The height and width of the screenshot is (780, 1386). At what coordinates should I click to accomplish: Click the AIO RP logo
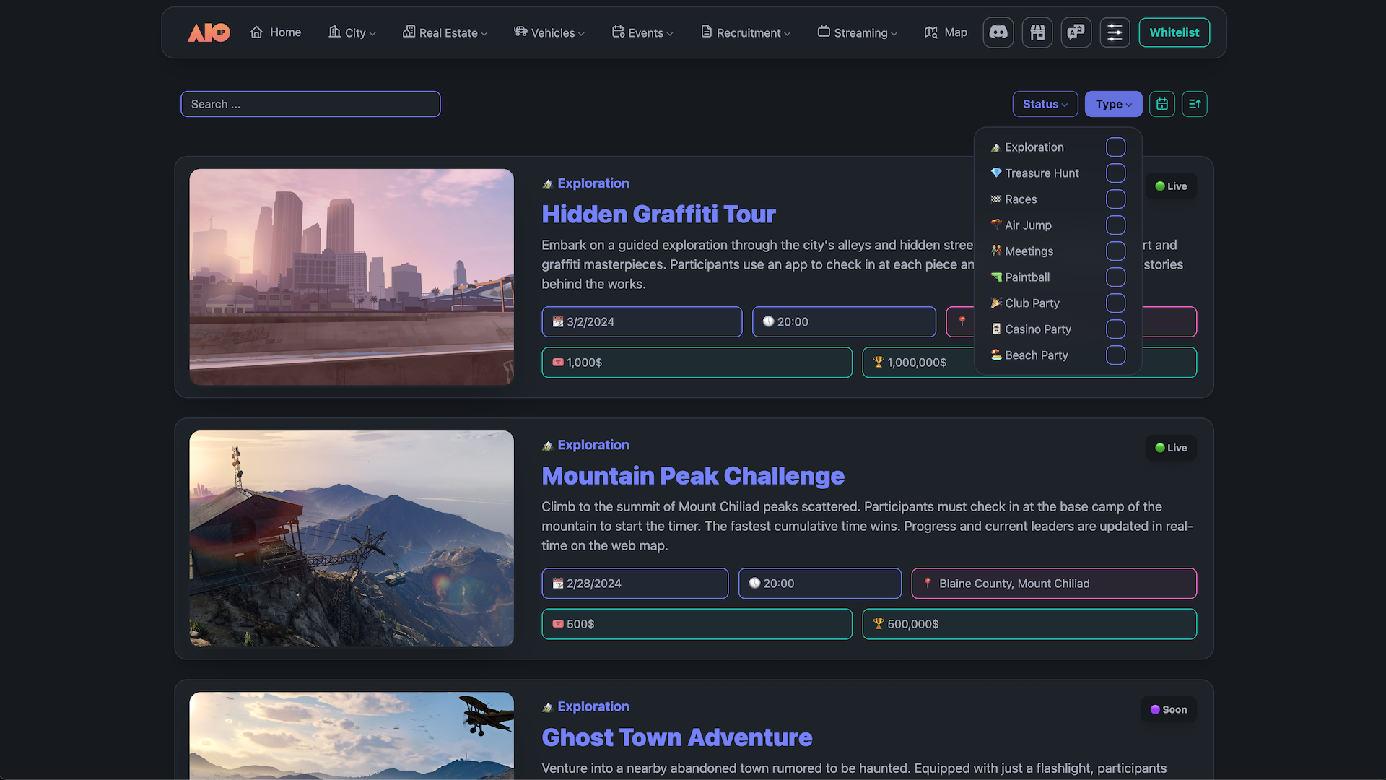(209, 32)
